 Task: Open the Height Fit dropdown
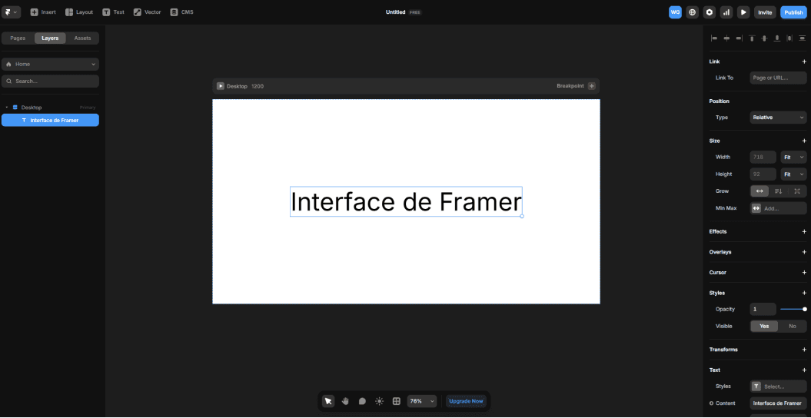point(793,174)
